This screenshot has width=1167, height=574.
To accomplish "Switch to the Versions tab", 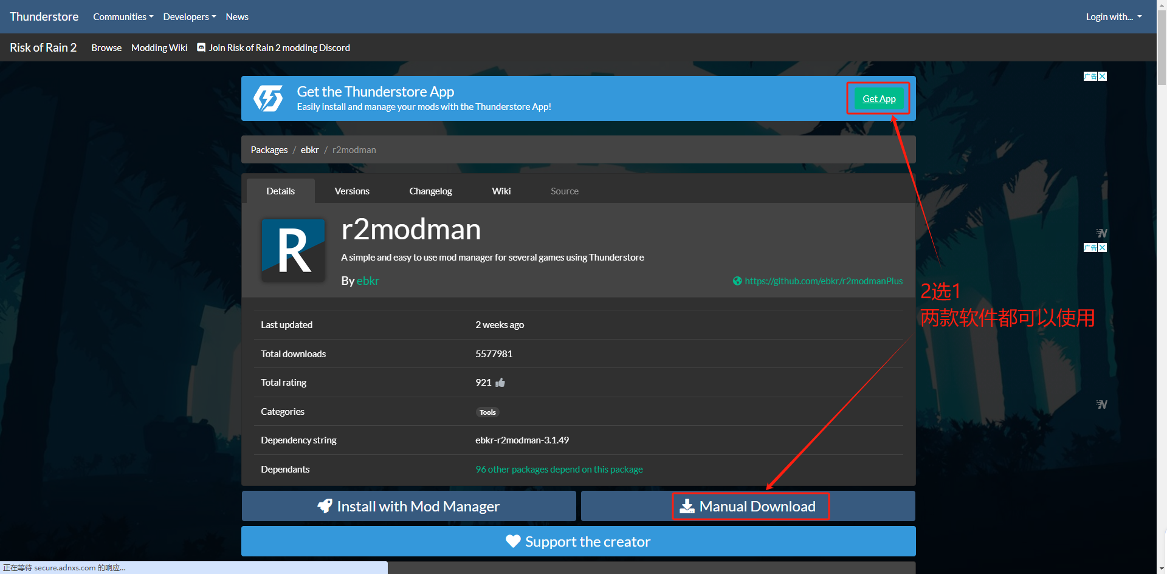I will pos(352,191).
